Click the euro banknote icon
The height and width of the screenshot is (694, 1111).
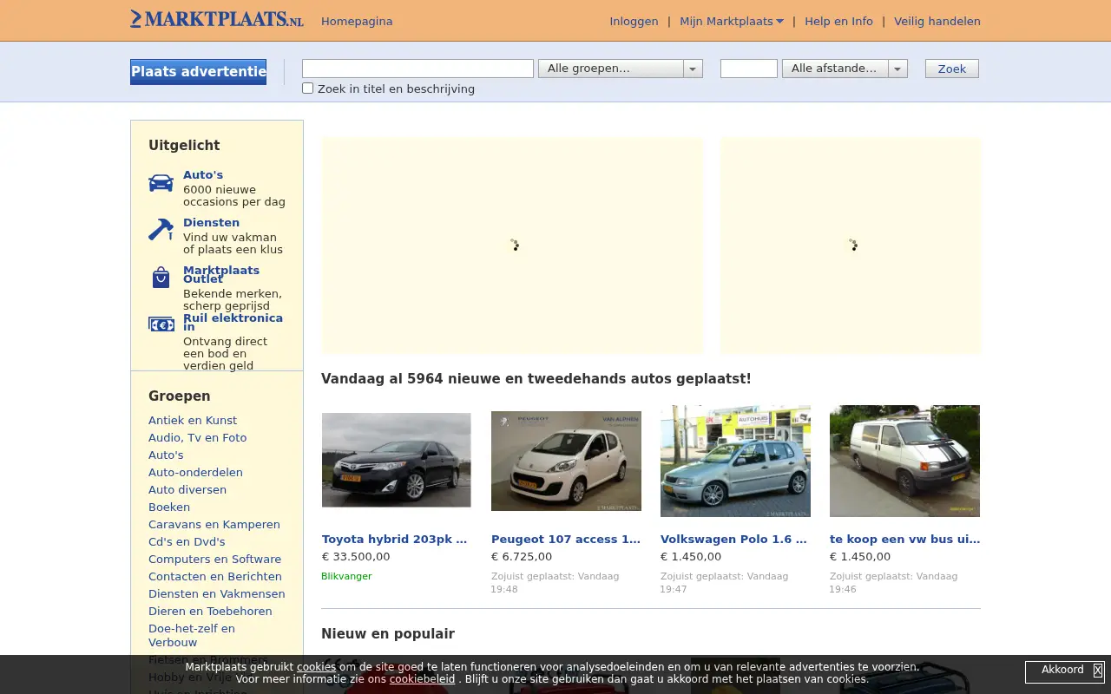pos(161,324)
